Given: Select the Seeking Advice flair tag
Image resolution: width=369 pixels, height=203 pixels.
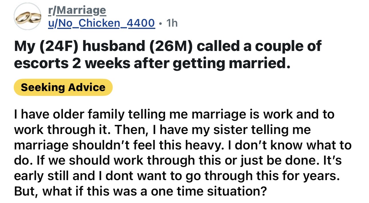Looking at the screenshot, I should click(63, 87).
